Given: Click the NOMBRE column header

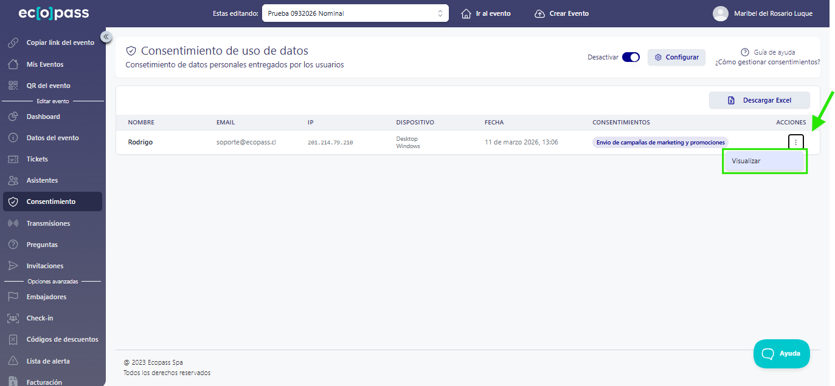Looking at the screenshot, I should pyautogui.click(x=141, y=122).
